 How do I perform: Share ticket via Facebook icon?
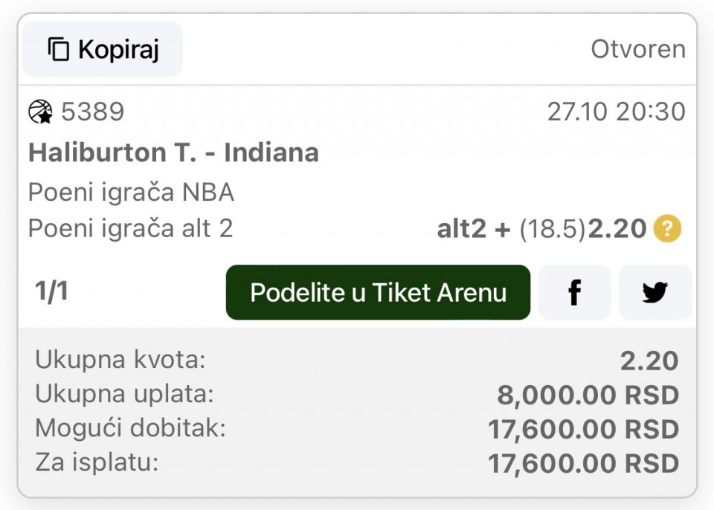[x=574, y=293]
